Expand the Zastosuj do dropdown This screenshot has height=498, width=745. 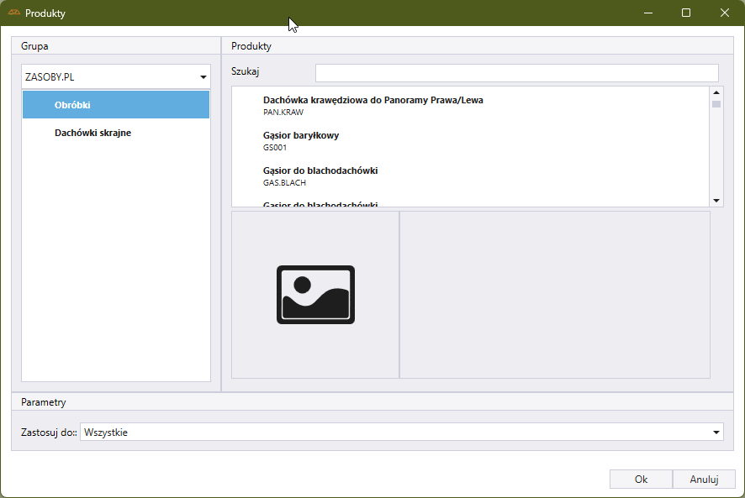point(716,432)
